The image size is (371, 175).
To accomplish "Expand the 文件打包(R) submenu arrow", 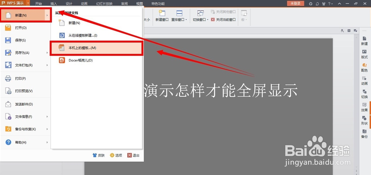I will 47,65.
